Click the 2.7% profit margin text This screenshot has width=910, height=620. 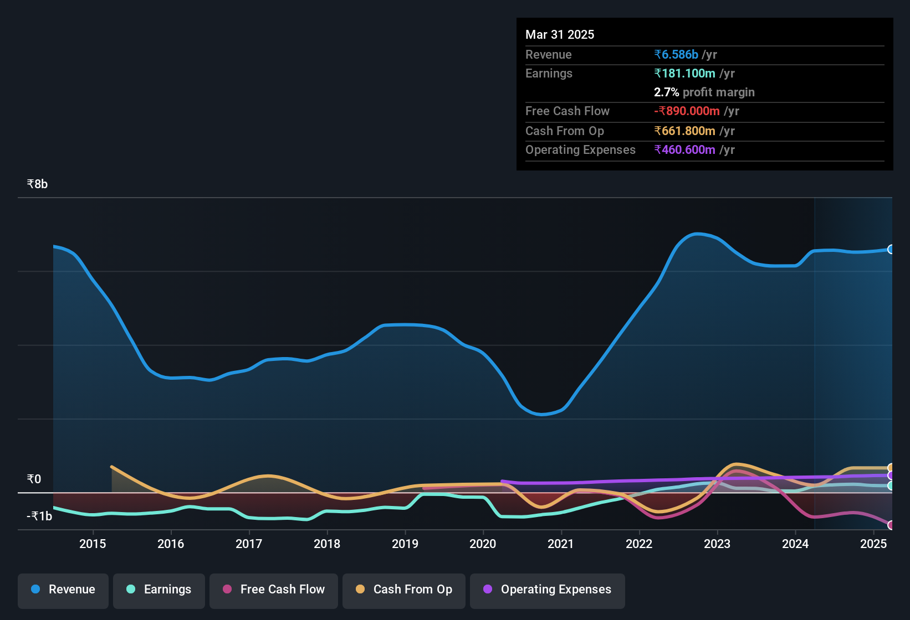coord(704,92)
